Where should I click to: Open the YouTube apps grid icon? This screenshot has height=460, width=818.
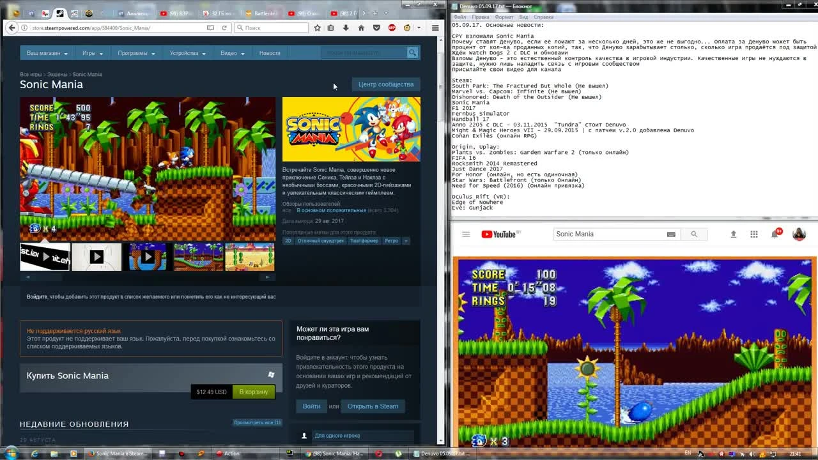tap(753, 234)
